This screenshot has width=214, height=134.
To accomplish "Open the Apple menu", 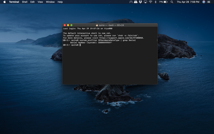I will point(5,2).
